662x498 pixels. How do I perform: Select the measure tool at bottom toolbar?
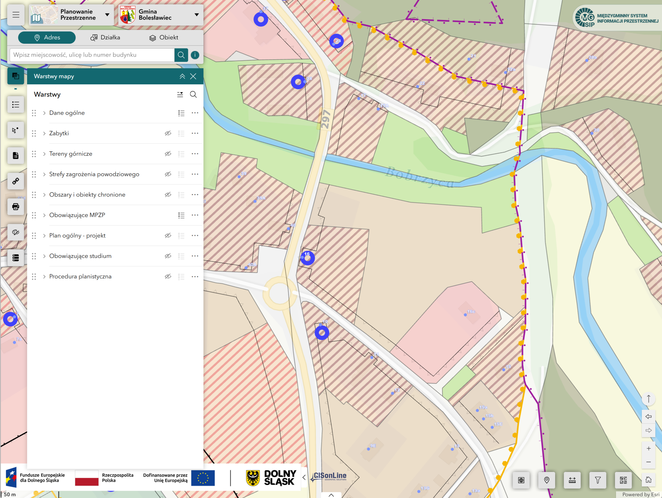572,480
